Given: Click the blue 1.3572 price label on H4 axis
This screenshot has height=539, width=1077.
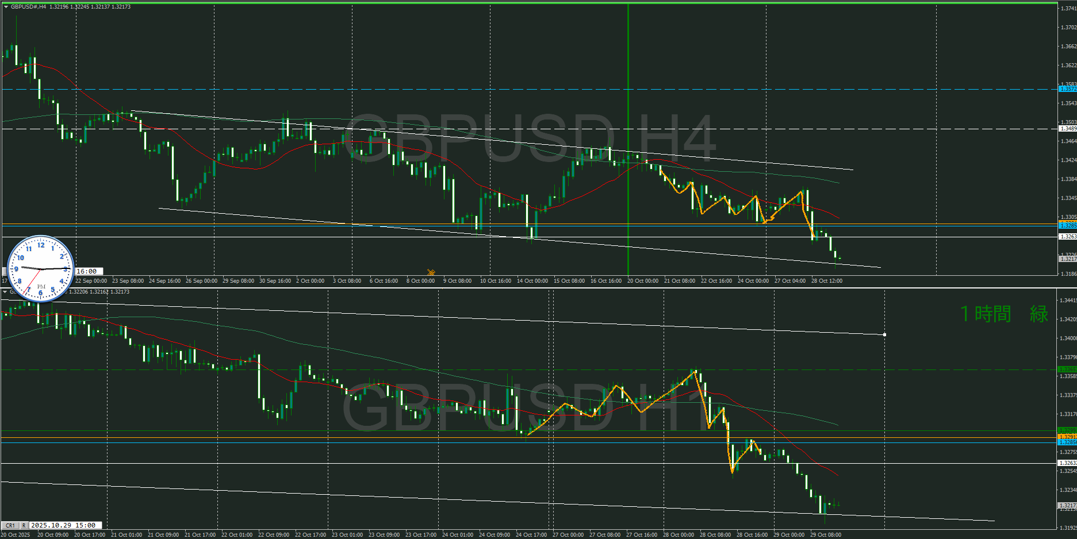Looking at the screenshot, I should click(1068, 89).
